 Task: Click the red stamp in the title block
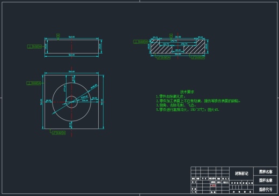click(x=213, y=186)
